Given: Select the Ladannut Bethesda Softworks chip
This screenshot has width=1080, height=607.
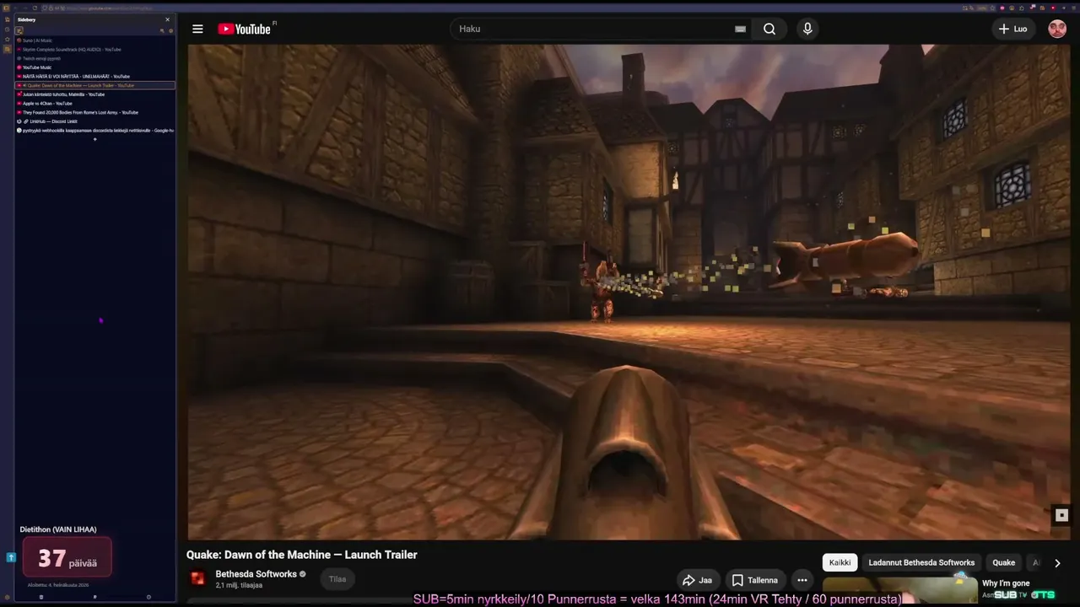Looking at the screenshot, I should (x=921, y=562).
